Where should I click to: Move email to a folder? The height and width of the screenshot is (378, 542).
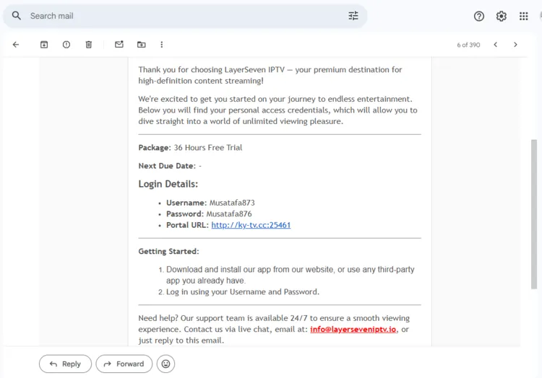tap(142, 45)
